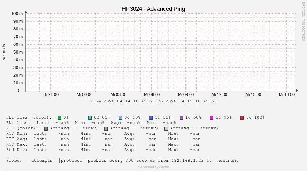
Task: Click the red 96-100% loss swatch
Action: click(x=242, y=117)
